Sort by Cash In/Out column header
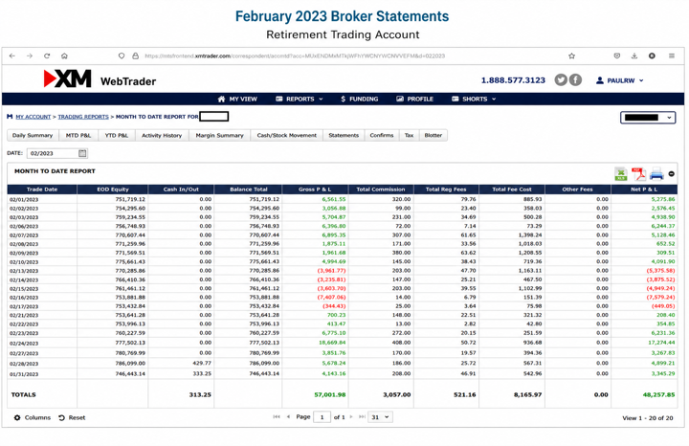The width and height of the screenshot is (689, 446). (x=181, y=190)
